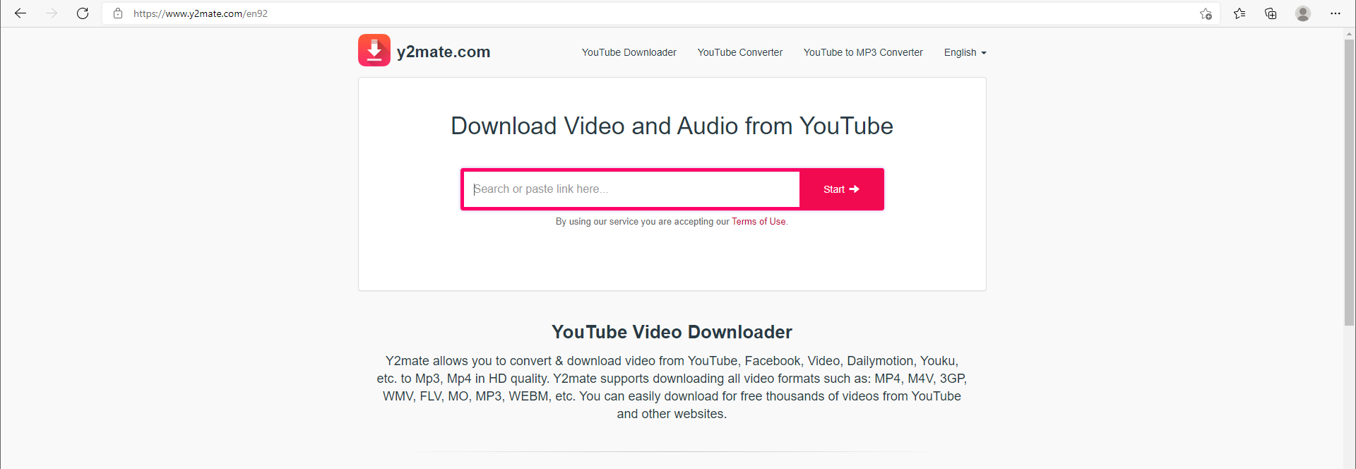The height and width of the screenshot is (469, 1356).
Task: Click the y2mate.com site title
Action: [444, 52]
